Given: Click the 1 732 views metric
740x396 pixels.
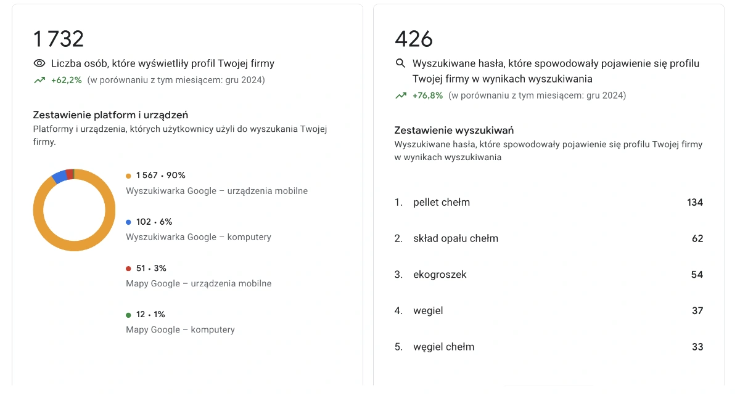Looking at the screenshot, I should click(59, 39).
